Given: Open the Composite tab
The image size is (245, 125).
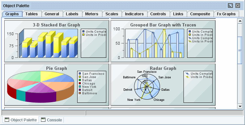Looking at the screenshot, I should tap(200, 14).
